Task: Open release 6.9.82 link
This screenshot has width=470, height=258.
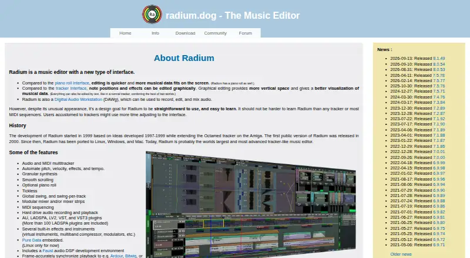Action: (x=439, y=212)
